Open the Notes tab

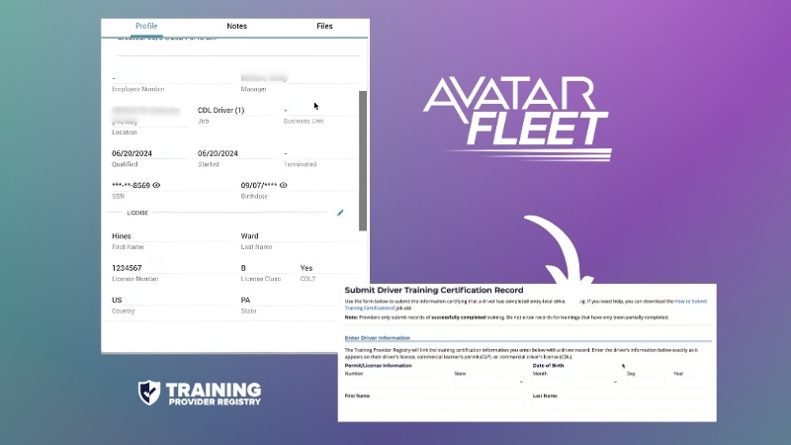pos(236,27)
